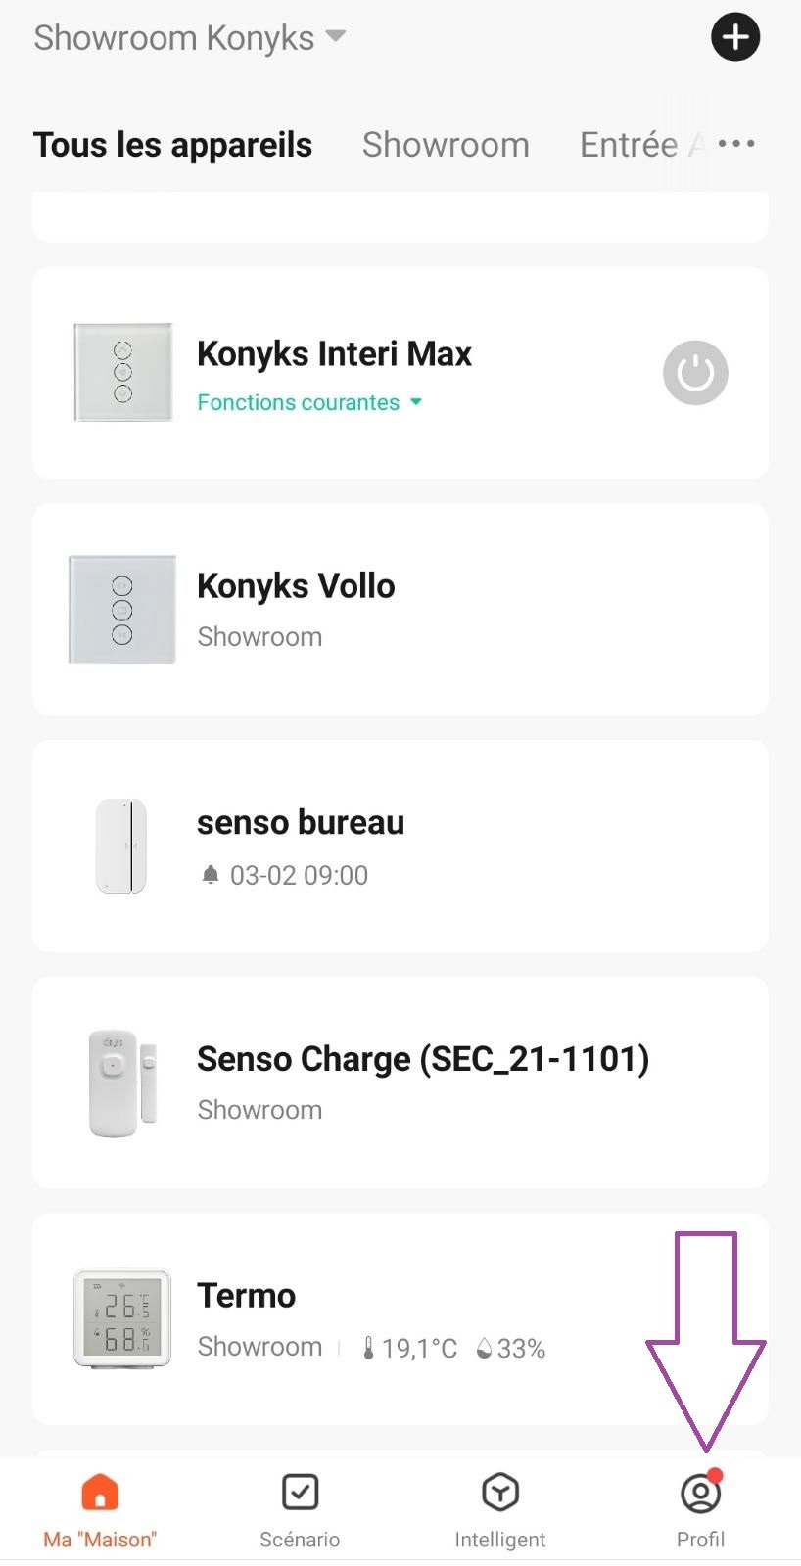Select the Tous les appareils tab
The height and width of the screenshot is (1566, 801).
[172, 145]
